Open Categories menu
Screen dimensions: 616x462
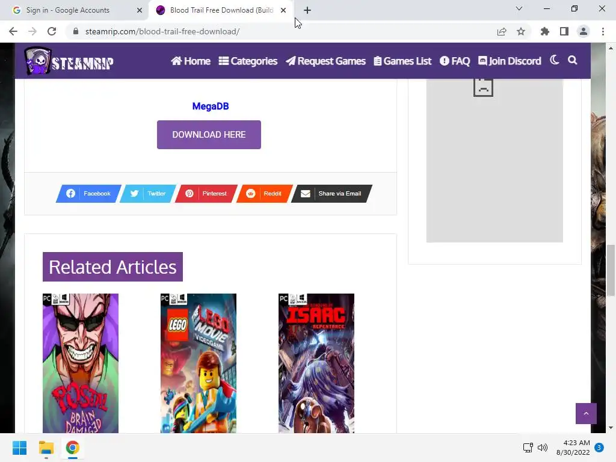click(x=248, y=61)
